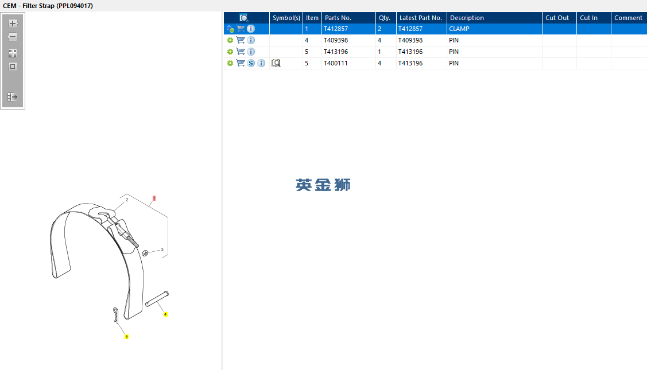Screen dimensions: 647x370
Task: Click the four-squares grid view icon
Action: pyautogui.click(x=13, y=53)
